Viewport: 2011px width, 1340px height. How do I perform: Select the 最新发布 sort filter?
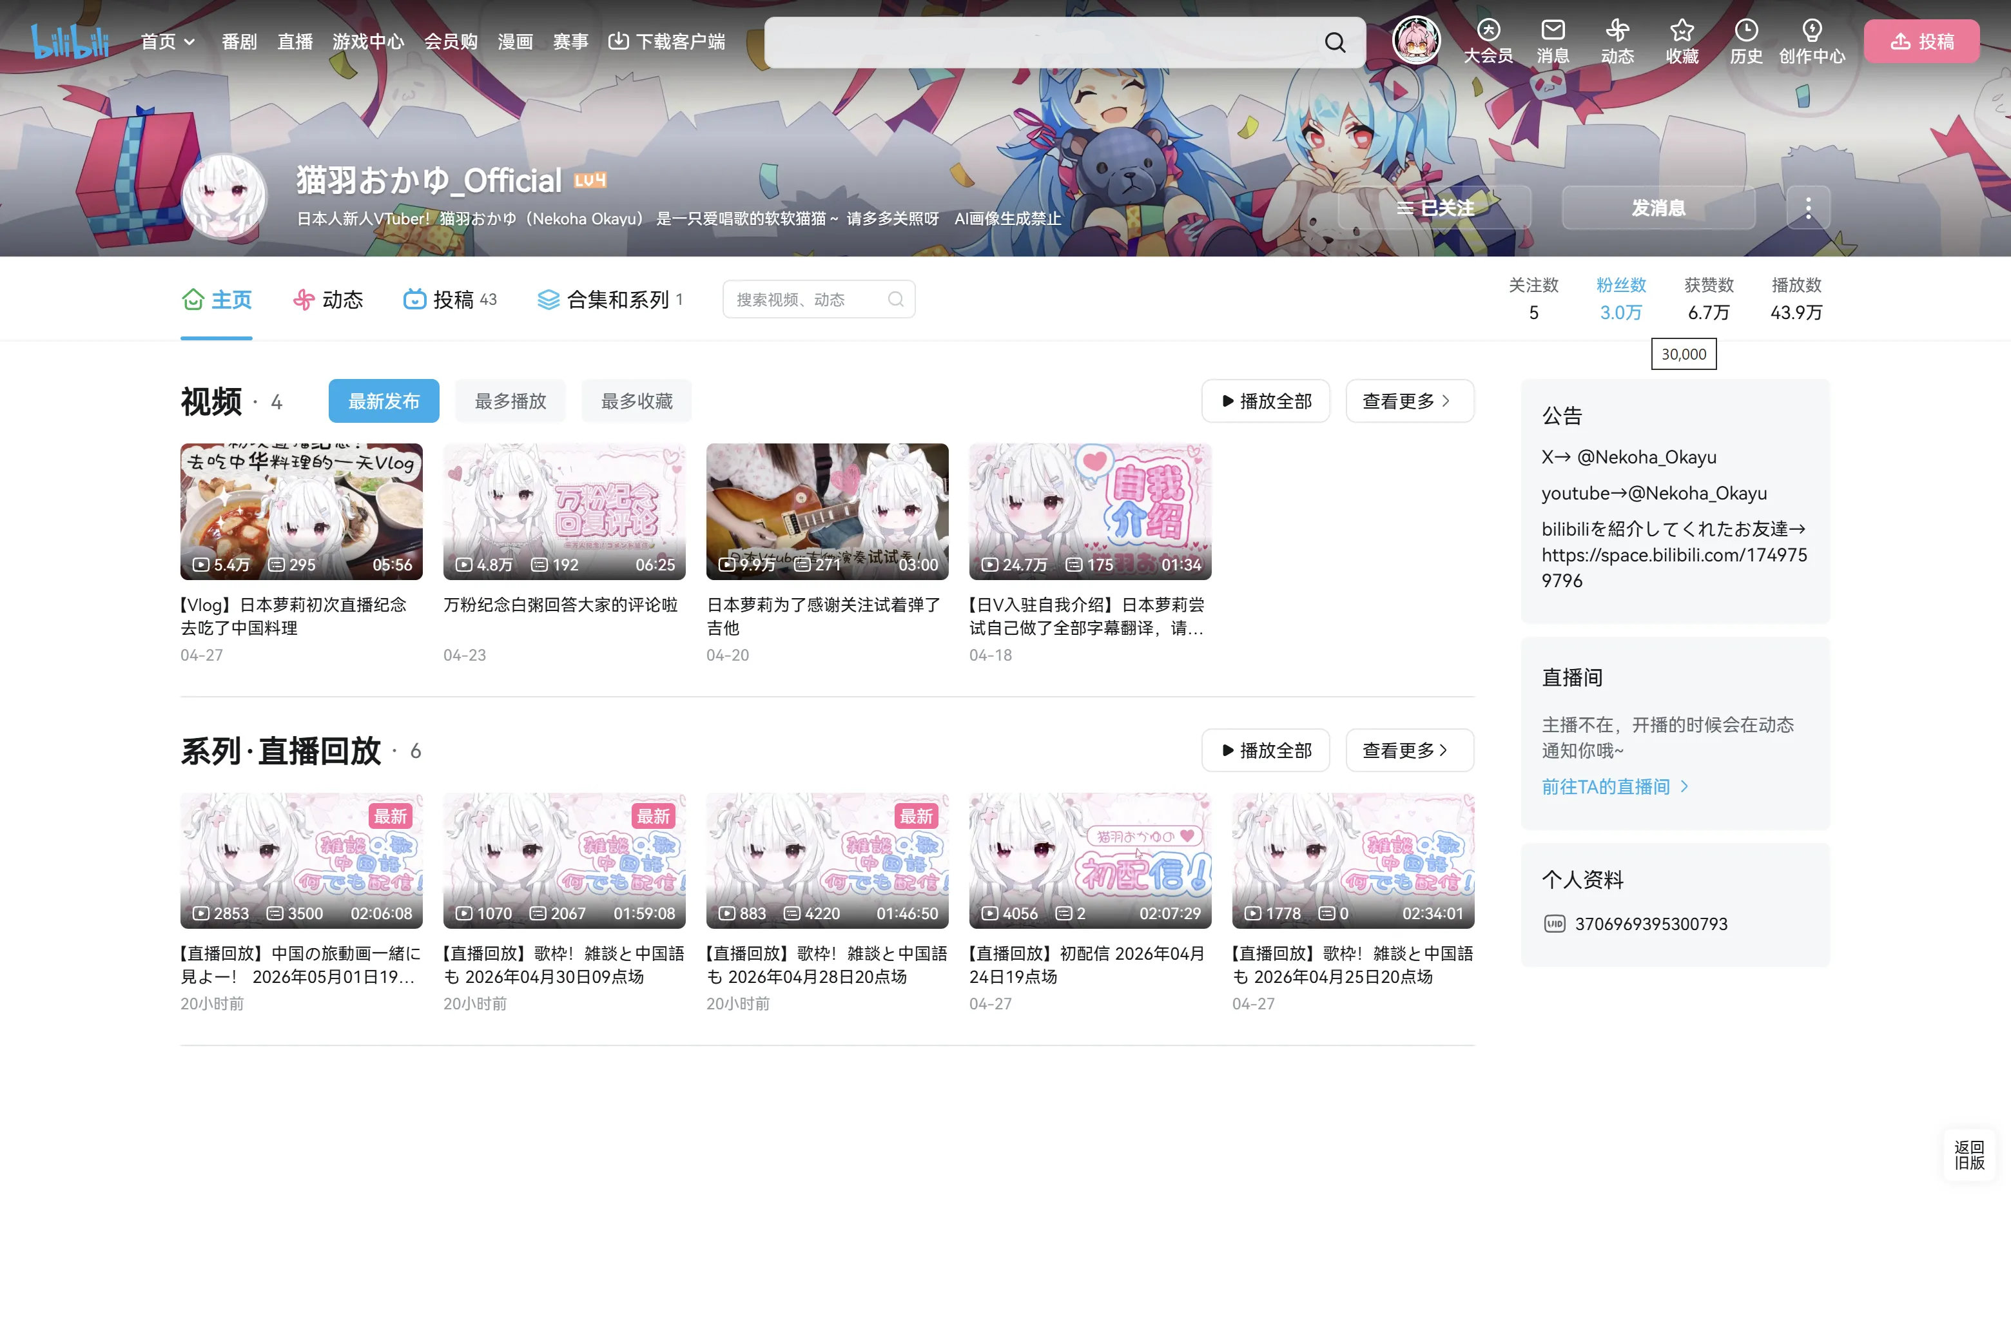pyautogui.click(x=384, y=401)
